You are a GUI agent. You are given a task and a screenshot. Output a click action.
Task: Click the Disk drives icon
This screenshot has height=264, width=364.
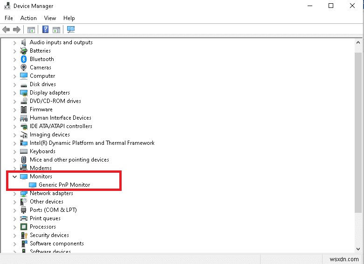[24, 85]
